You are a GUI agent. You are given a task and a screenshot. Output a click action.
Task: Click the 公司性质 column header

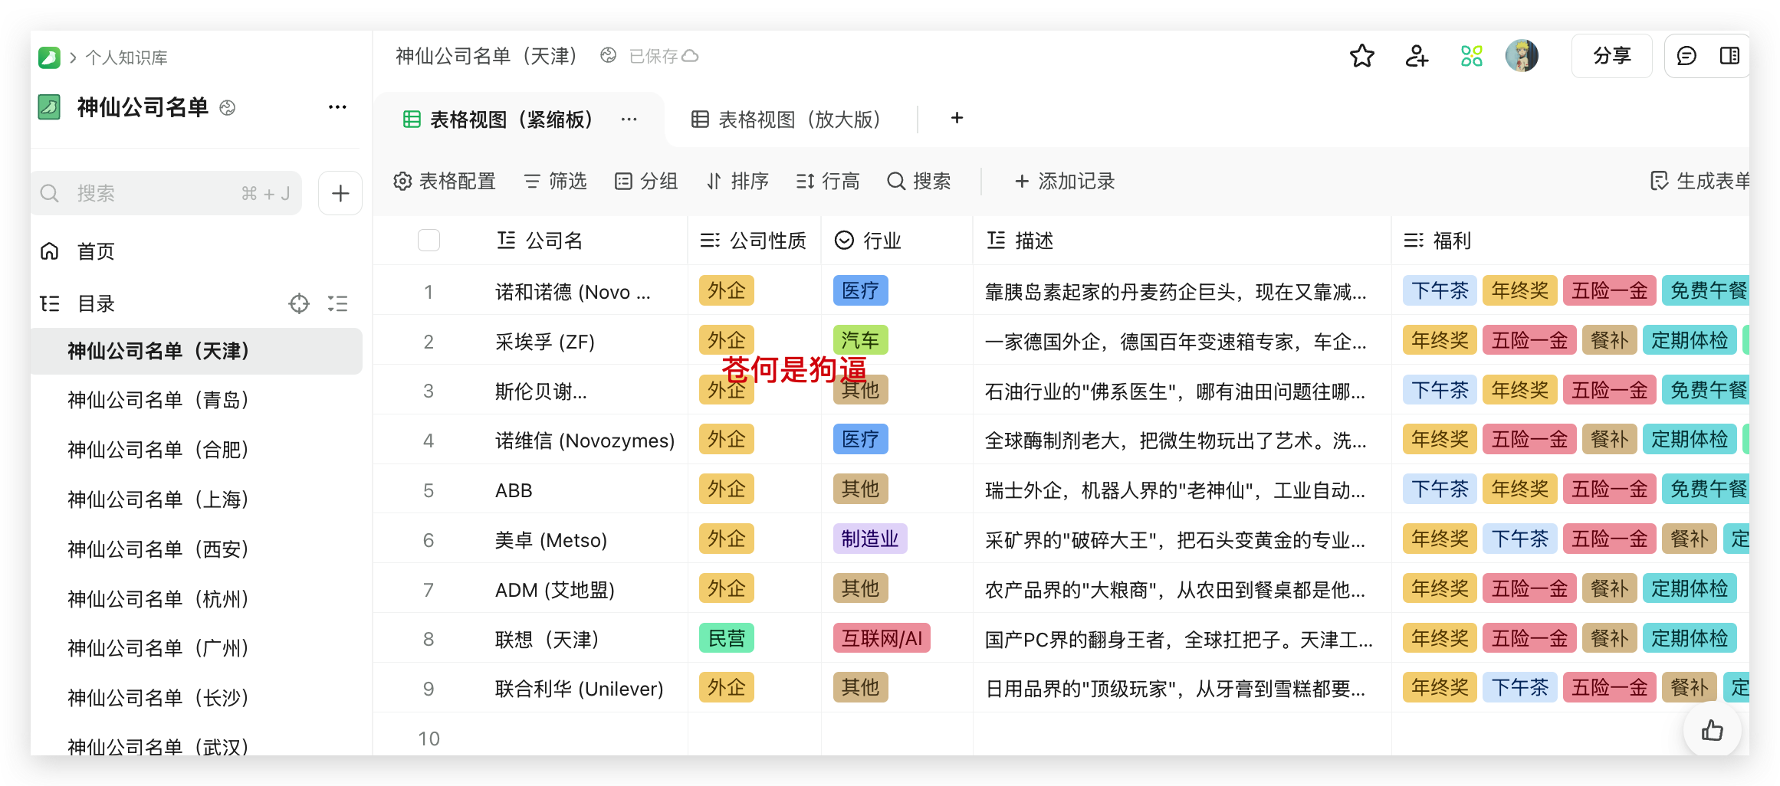point(754,241)
